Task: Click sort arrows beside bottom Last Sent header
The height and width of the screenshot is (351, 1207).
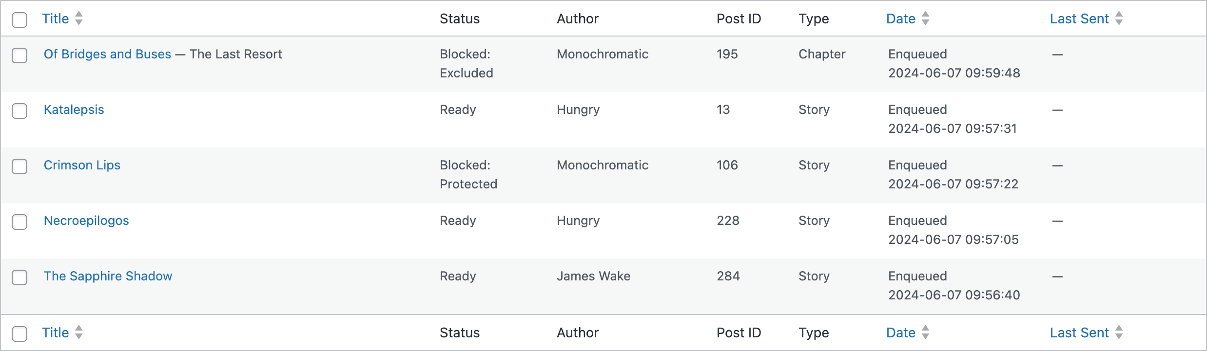Action: [x=1119, y=333]
